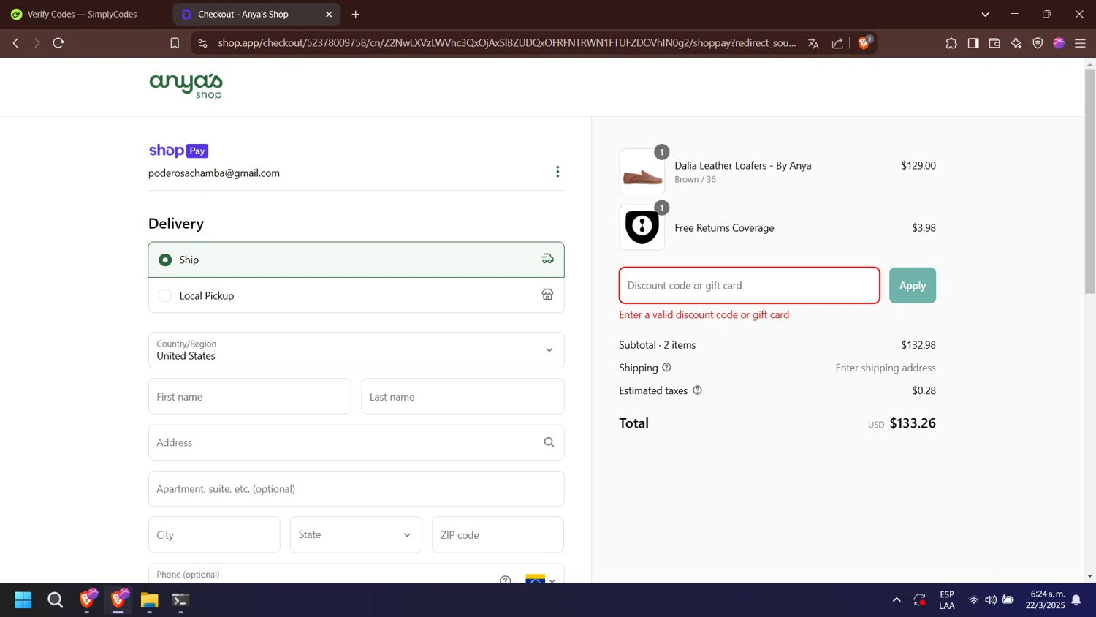The width and height of the screenshot is (1096, 617).
Task: Open the Brave VPN shield icon
Action: [x=1038, y=43]
